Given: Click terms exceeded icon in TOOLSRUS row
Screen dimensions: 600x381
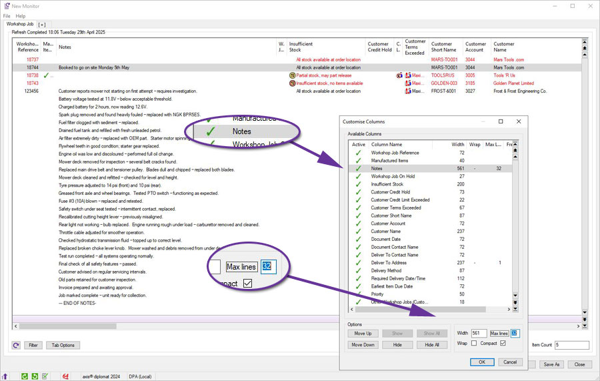Looking at the screenshot, I should (x=407, y=75).
